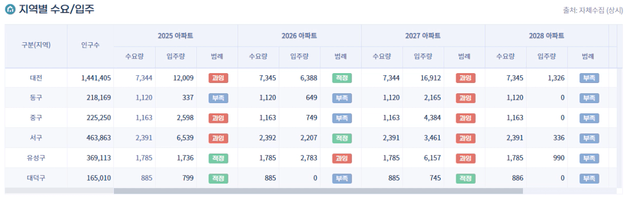
Task: Click the 적정 badge for 대덕구 2027
Action: pyautogui.click(x=466, y=178)
